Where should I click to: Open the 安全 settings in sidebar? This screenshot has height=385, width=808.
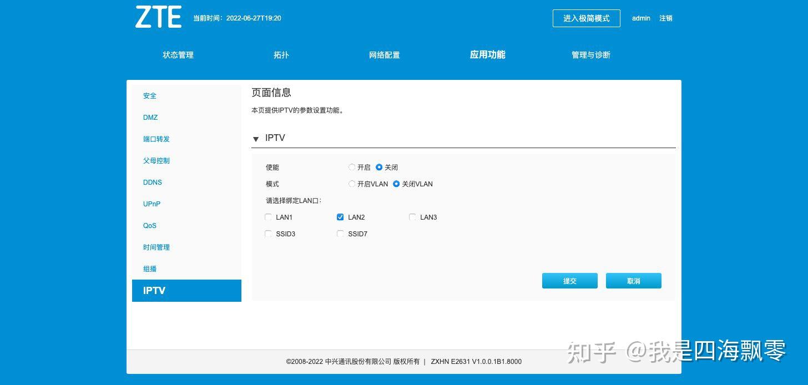point(149,95)
